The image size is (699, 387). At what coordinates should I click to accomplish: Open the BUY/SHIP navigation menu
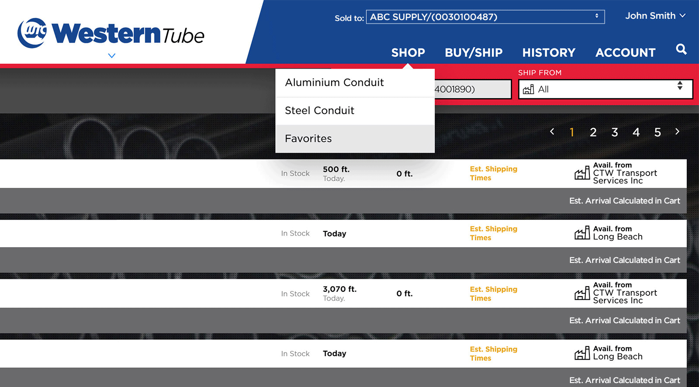474,53
